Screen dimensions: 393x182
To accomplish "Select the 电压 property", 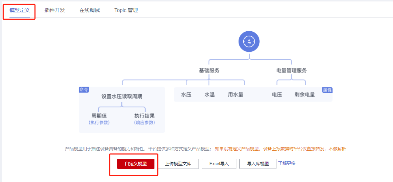I will [x=277, y=95].
